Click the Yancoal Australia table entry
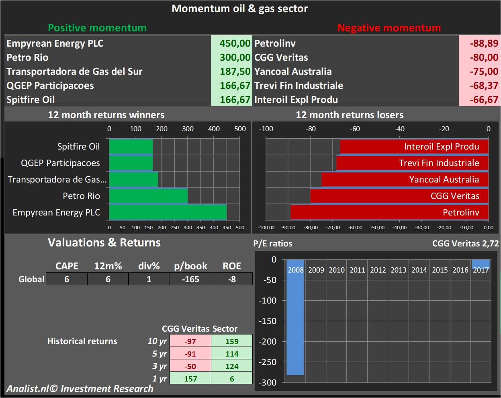 [293, 72]
